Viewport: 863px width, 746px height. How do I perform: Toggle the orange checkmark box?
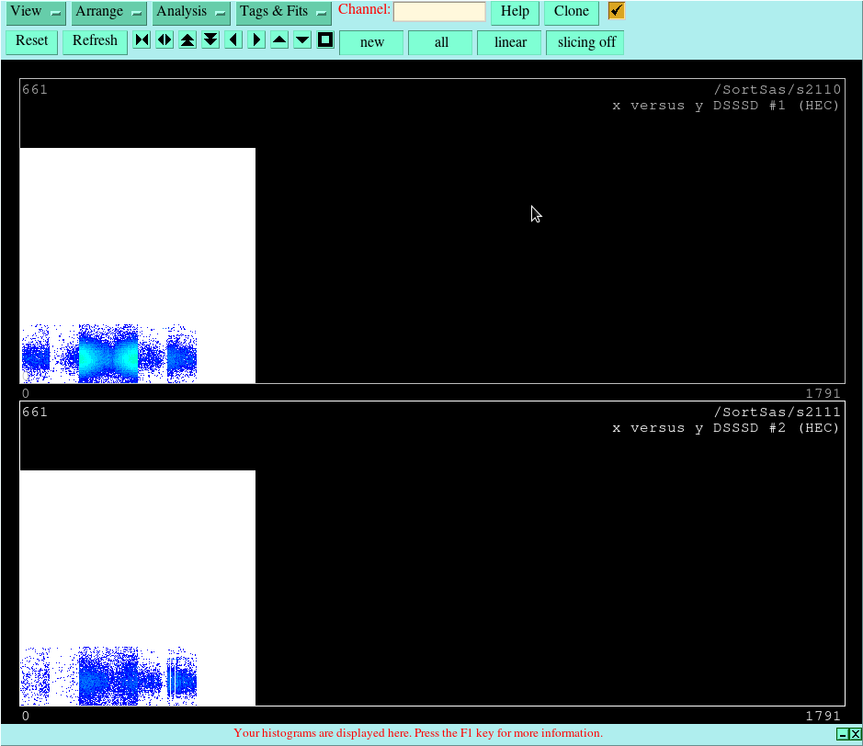[617, 10]
